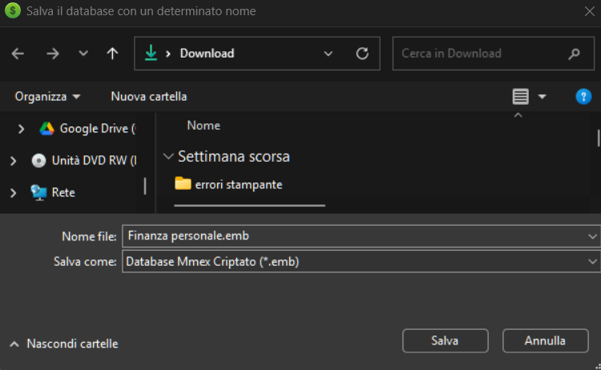The image size is (601, 370).
Task: Open the Organizza menu
Action: click(x=47, y=97)
